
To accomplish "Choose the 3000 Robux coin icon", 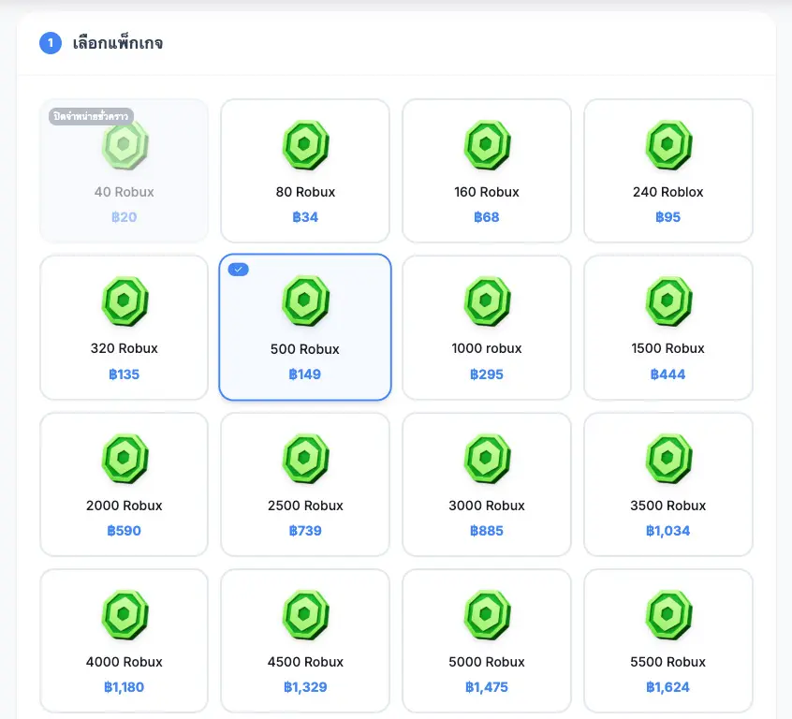I will (487, 459).
